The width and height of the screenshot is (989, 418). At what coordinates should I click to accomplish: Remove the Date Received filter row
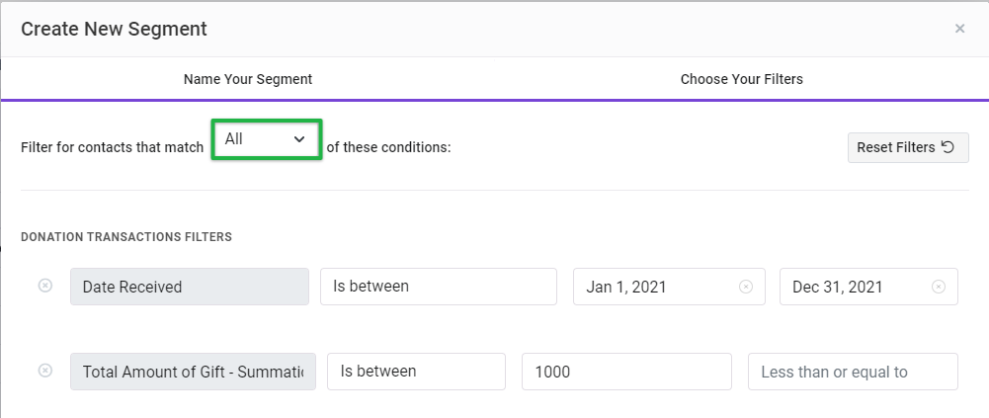coord(45,287)
